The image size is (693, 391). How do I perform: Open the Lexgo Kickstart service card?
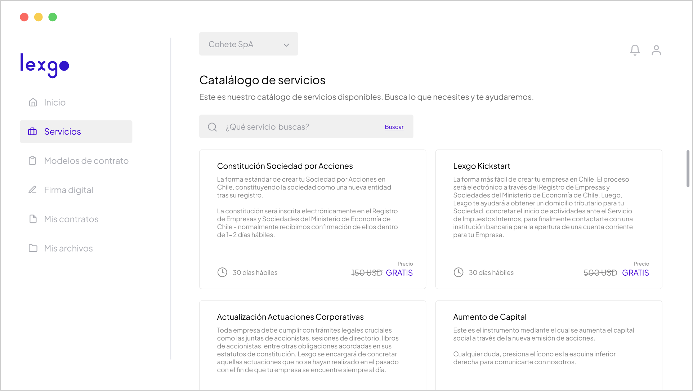point(548,219)
